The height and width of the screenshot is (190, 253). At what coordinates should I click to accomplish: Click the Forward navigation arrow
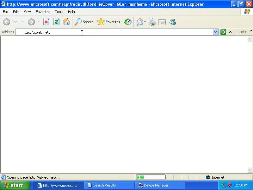point(31,22)
